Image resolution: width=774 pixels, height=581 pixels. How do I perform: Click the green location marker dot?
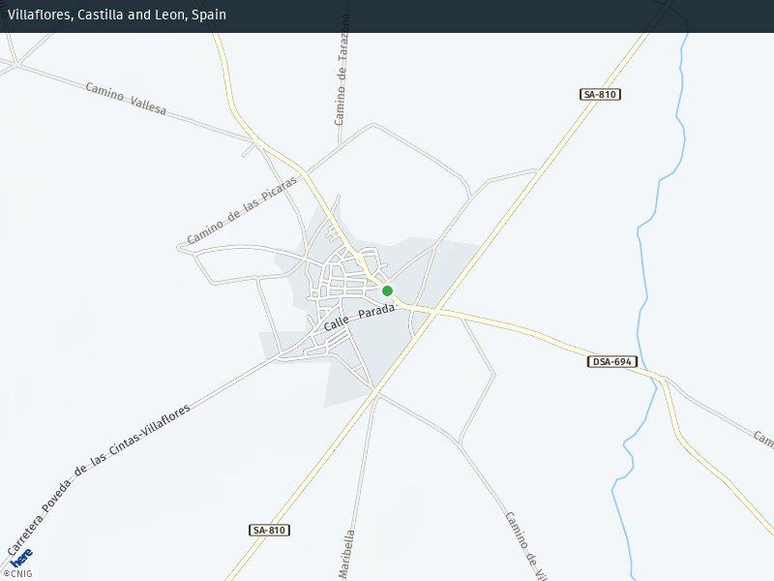coord(387,290)
